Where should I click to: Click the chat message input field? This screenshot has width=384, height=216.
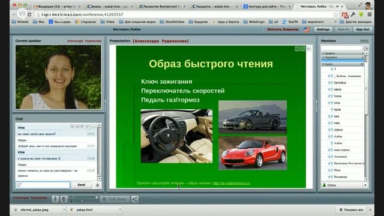pos(43,185)
